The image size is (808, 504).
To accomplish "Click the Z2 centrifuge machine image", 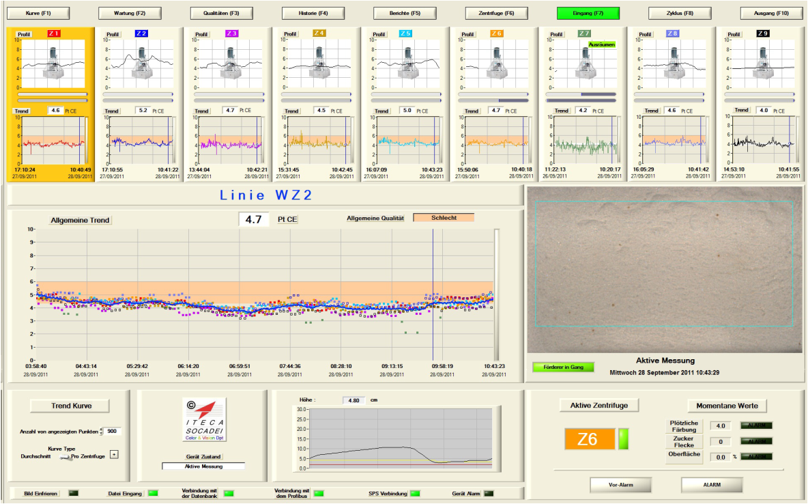I will [x=140, y=64].
